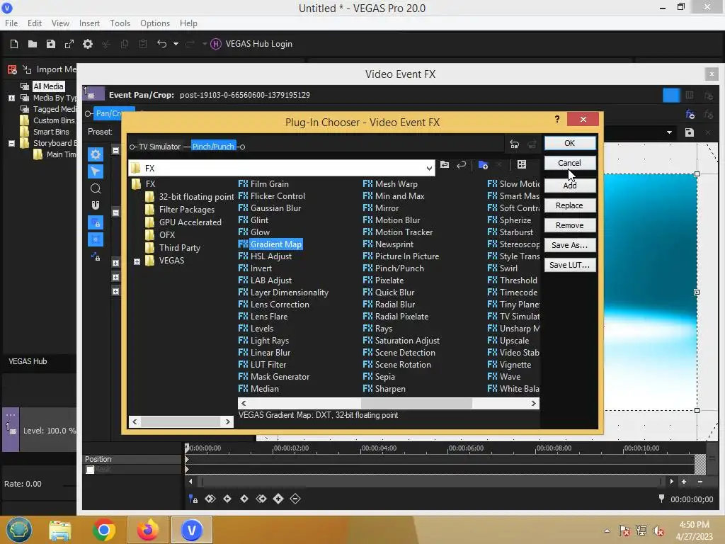This screenshot has width=725, height=544.
Task: Click Cancel in Plug-In Chooser
Action: click(x=570, y=163)
